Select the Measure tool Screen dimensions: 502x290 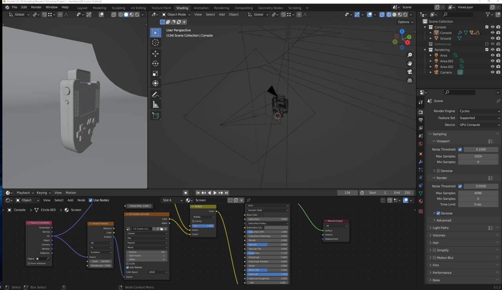pos(156,104)
